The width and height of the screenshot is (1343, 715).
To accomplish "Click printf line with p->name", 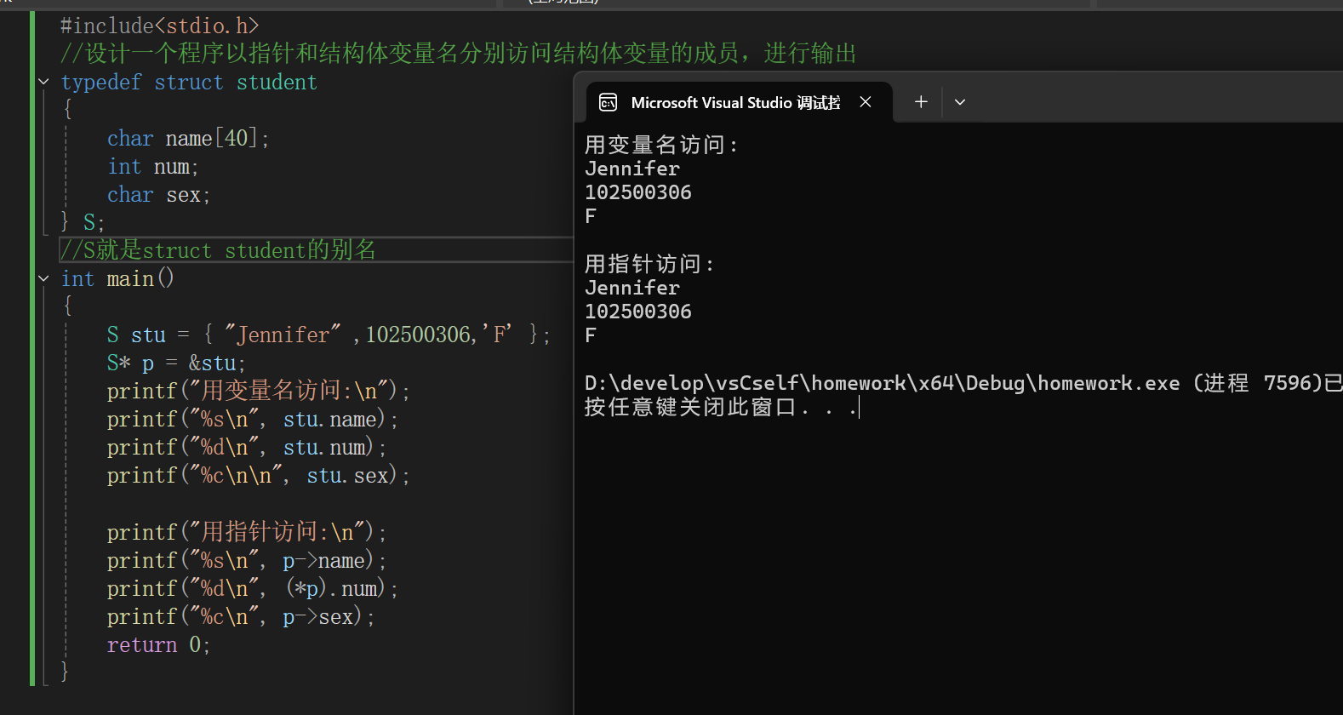I will click(247, 561).
